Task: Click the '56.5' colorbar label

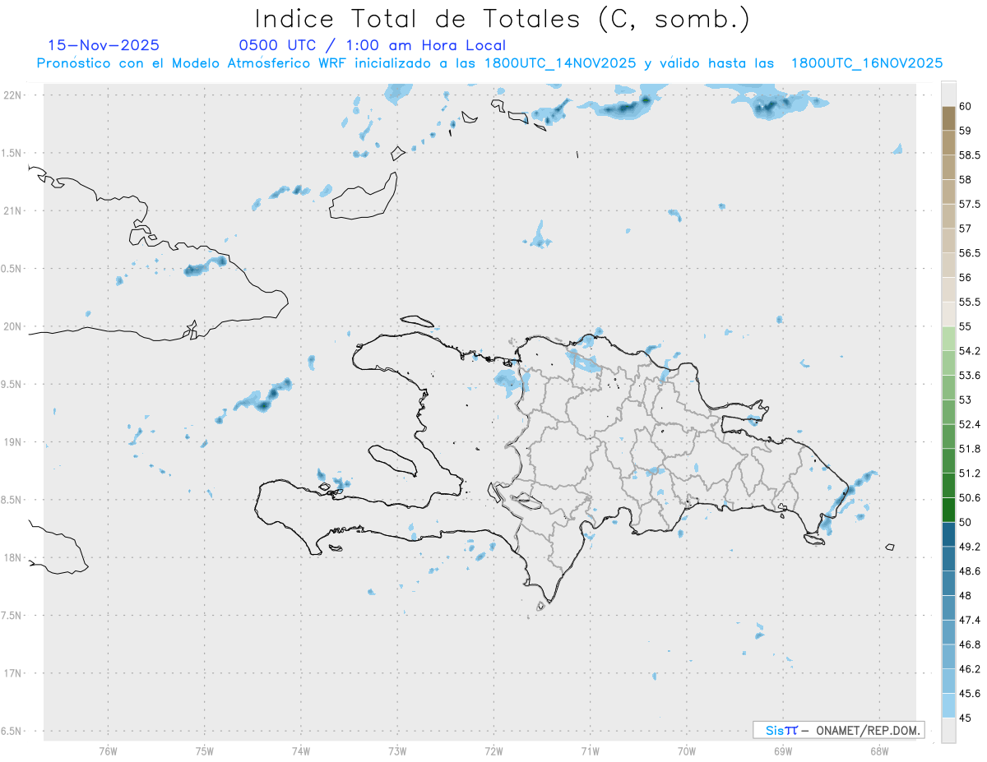Action: pos(969,252)
